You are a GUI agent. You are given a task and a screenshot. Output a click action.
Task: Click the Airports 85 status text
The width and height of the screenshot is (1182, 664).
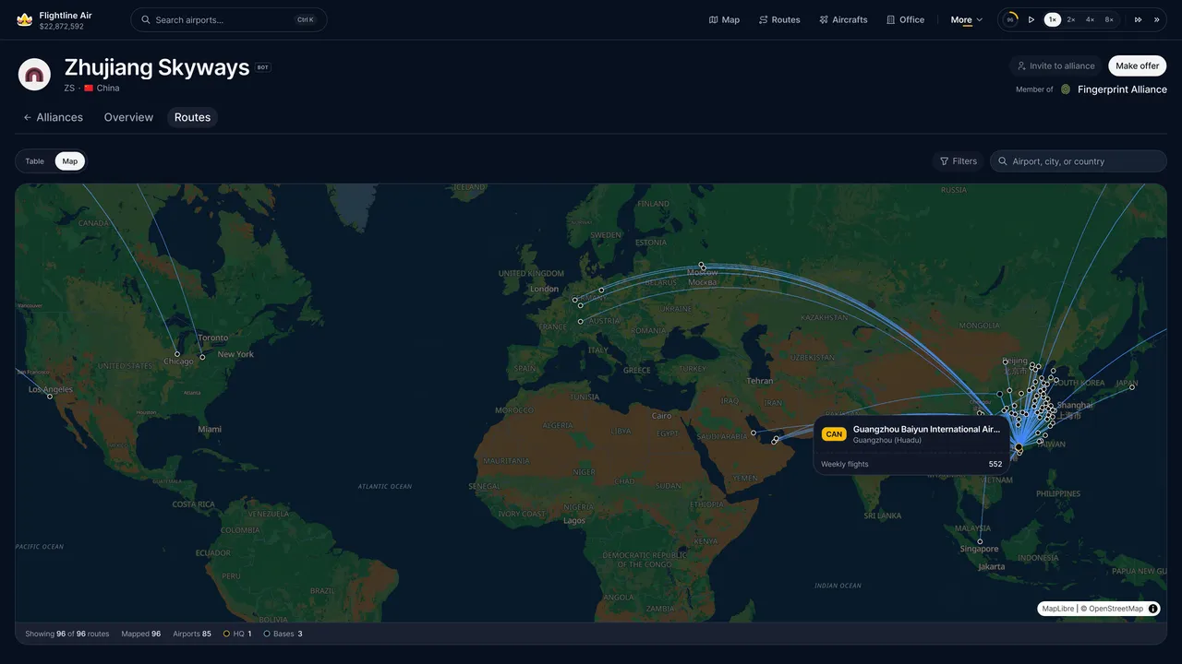(x=192, y=634)
